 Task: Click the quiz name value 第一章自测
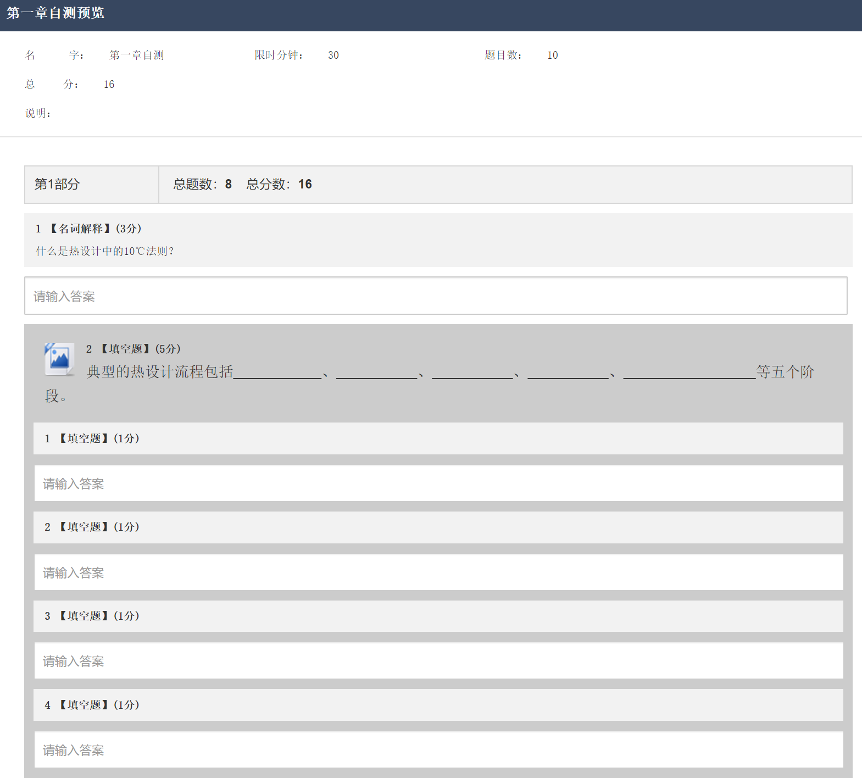coord(136,55)
